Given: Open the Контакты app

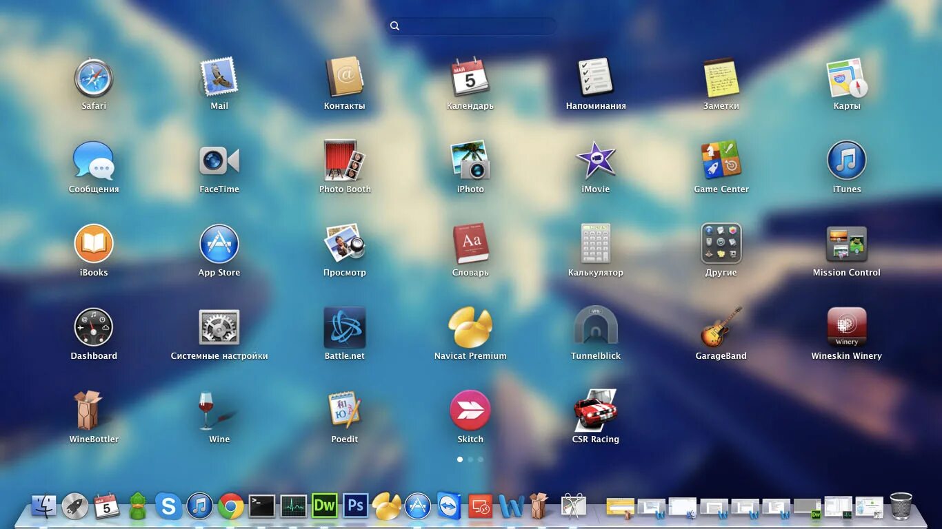Looking at the screenshot, I should tap(345, 78).
